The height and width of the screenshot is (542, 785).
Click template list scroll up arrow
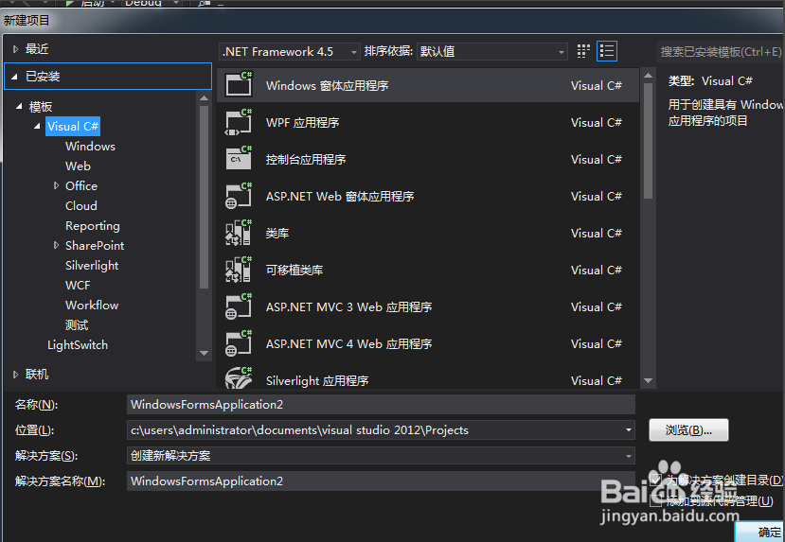648,75
